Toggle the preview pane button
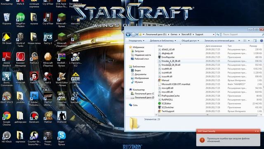Viewport: 264px width, 149px height. click(x=255, y=41)
